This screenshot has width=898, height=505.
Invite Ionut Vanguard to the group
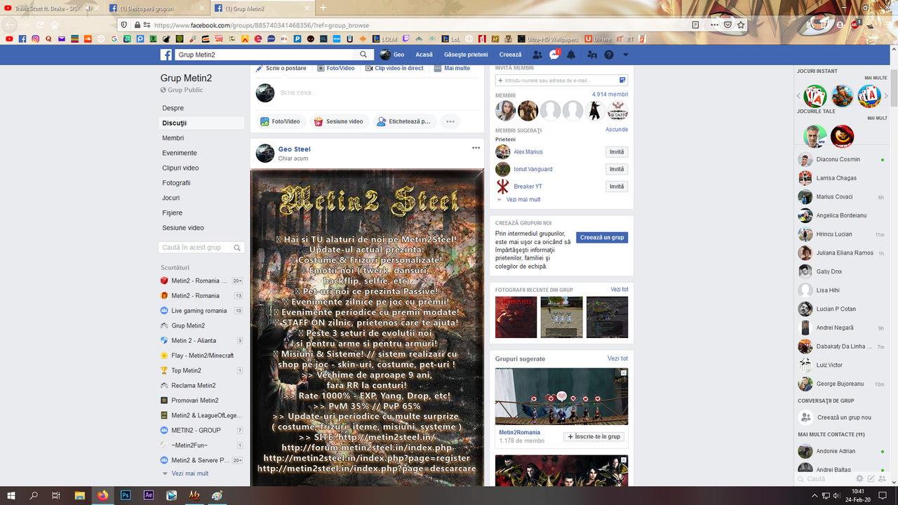[x=617, y=169]
